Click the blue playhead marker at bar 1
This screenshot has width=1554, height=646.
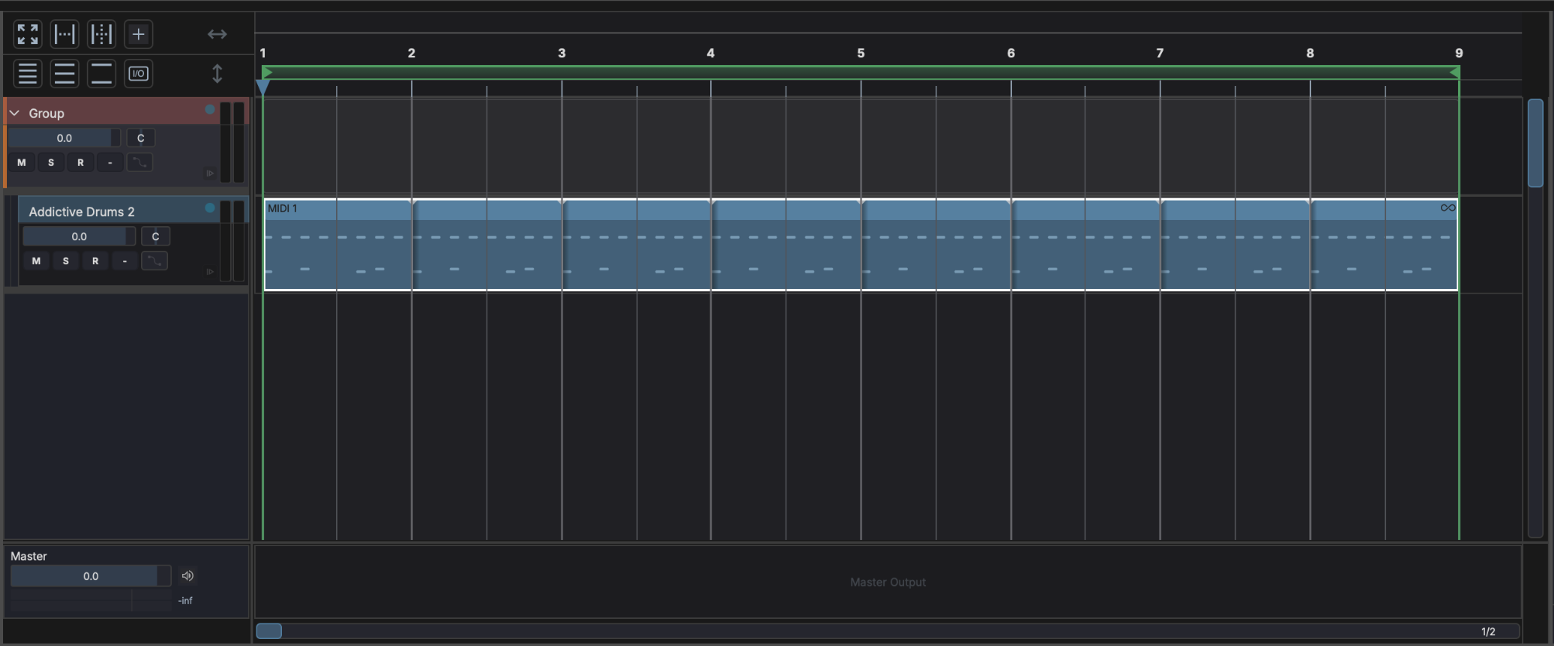tap(263, 87)
